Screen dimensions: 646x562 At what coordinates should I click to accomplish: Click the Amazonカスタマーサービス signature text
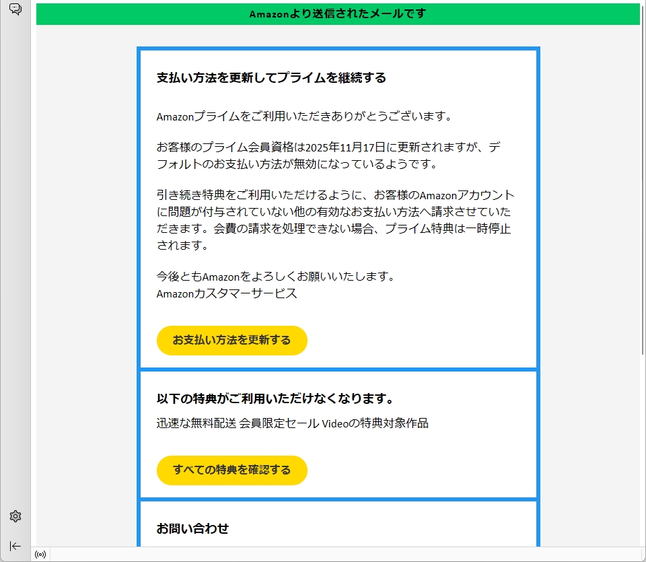click(226, 293)
